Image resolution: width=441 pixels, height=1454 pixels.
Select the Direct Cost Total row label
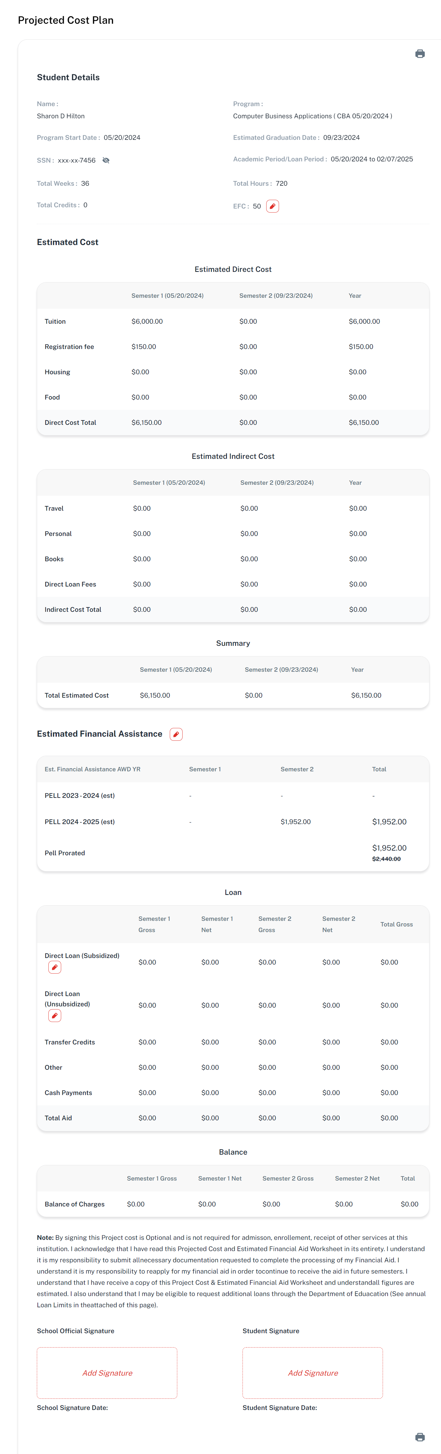(71, 423)
